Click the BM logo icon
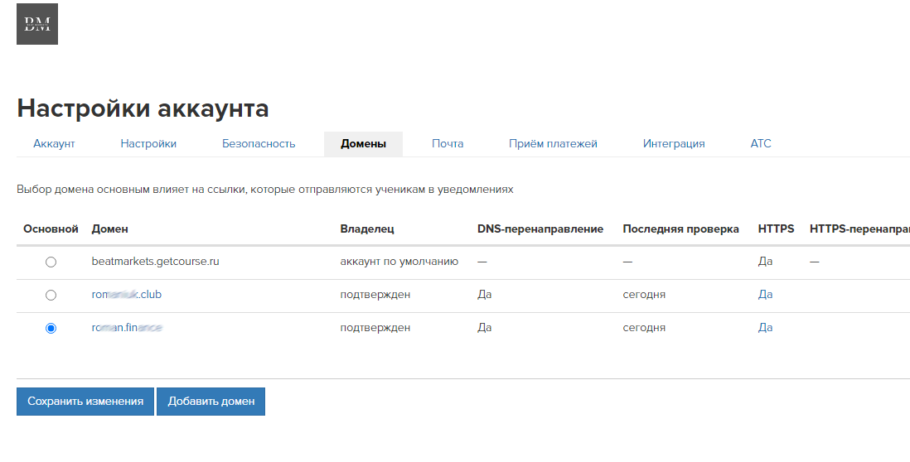The image size is (910, 462). coord(37,24)
